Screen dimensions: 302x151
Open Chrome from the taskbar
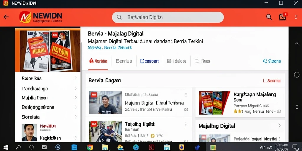[x=90, y=147]
